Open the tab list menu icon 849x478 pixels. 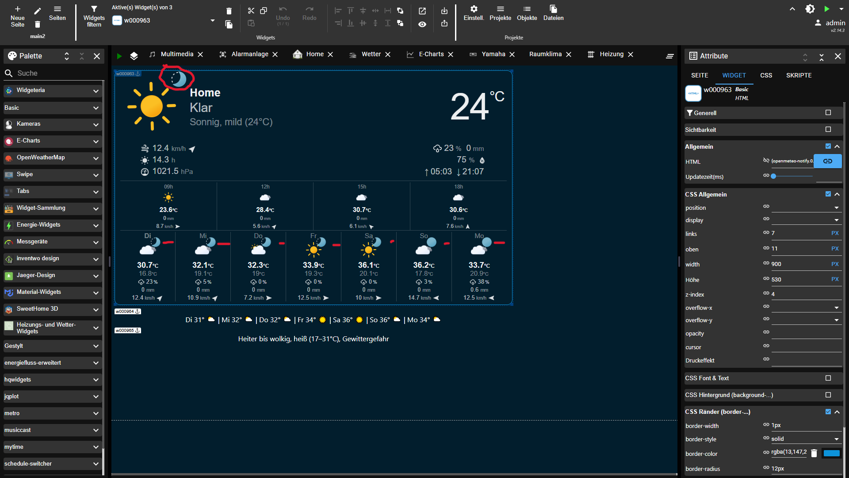(670, 56)
